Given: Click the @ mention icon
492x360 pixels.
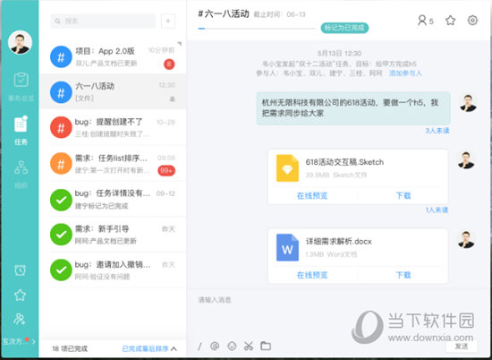Looking at the screenshot, I should click(x=215, y=346).
